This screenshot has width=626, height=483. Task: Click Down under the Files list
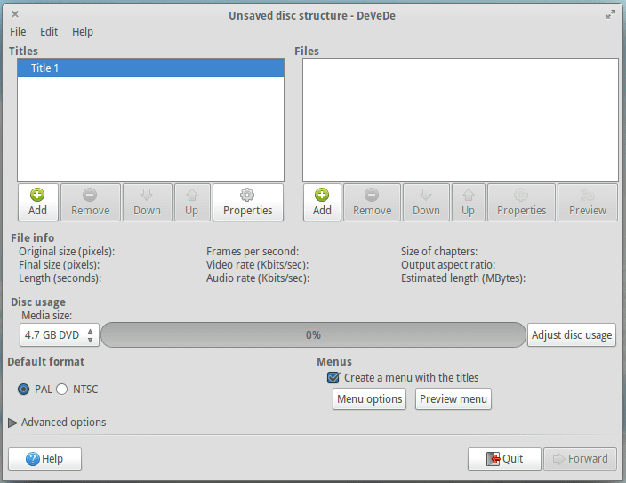(x=426, y=202)
